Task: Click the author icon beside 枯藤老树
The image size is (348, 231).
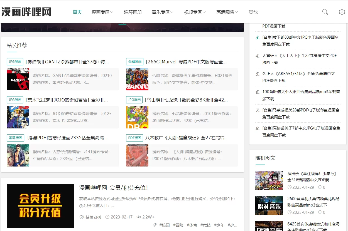Action: click(82, 217)
